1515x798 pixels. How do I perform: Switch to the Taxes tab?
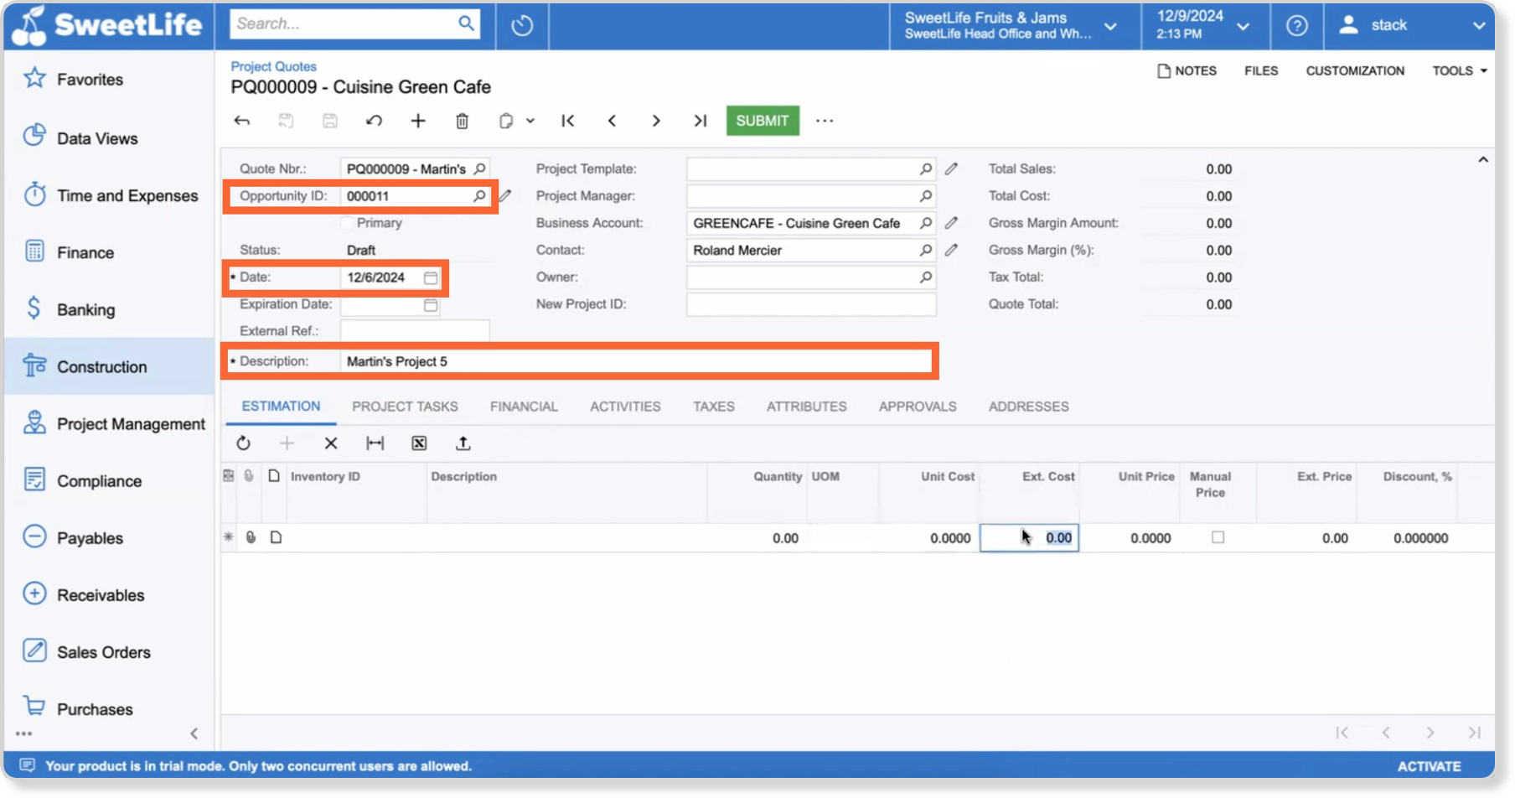coord(714,407)
